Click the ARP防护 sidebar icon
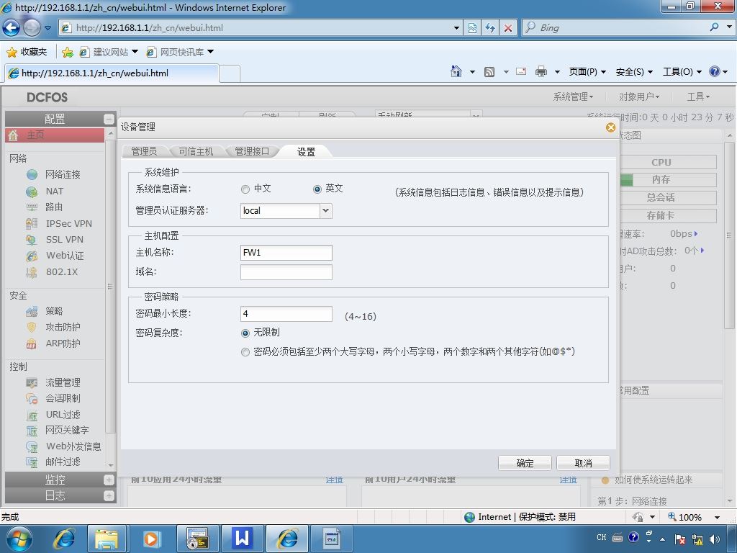 tap(32, 343)
